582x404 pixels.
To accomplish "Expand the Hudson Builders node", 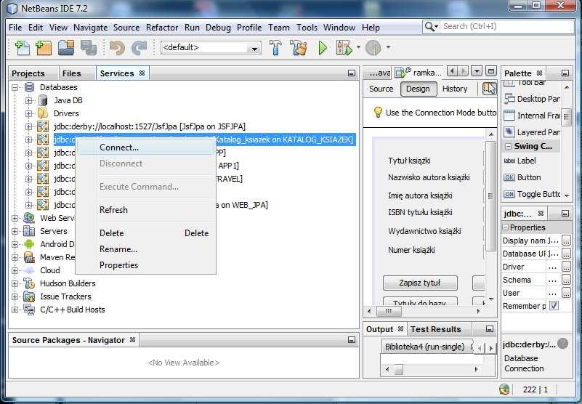I will tap(15, 283).
